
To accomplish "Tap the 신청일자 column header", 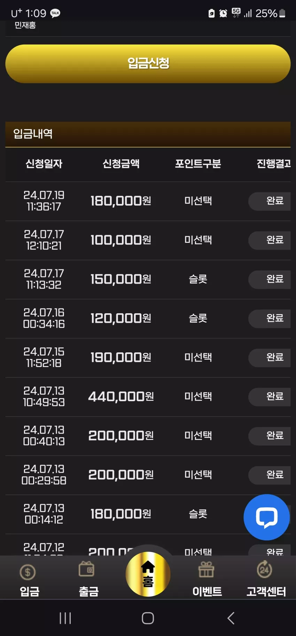I will click(x=44, y=164).
